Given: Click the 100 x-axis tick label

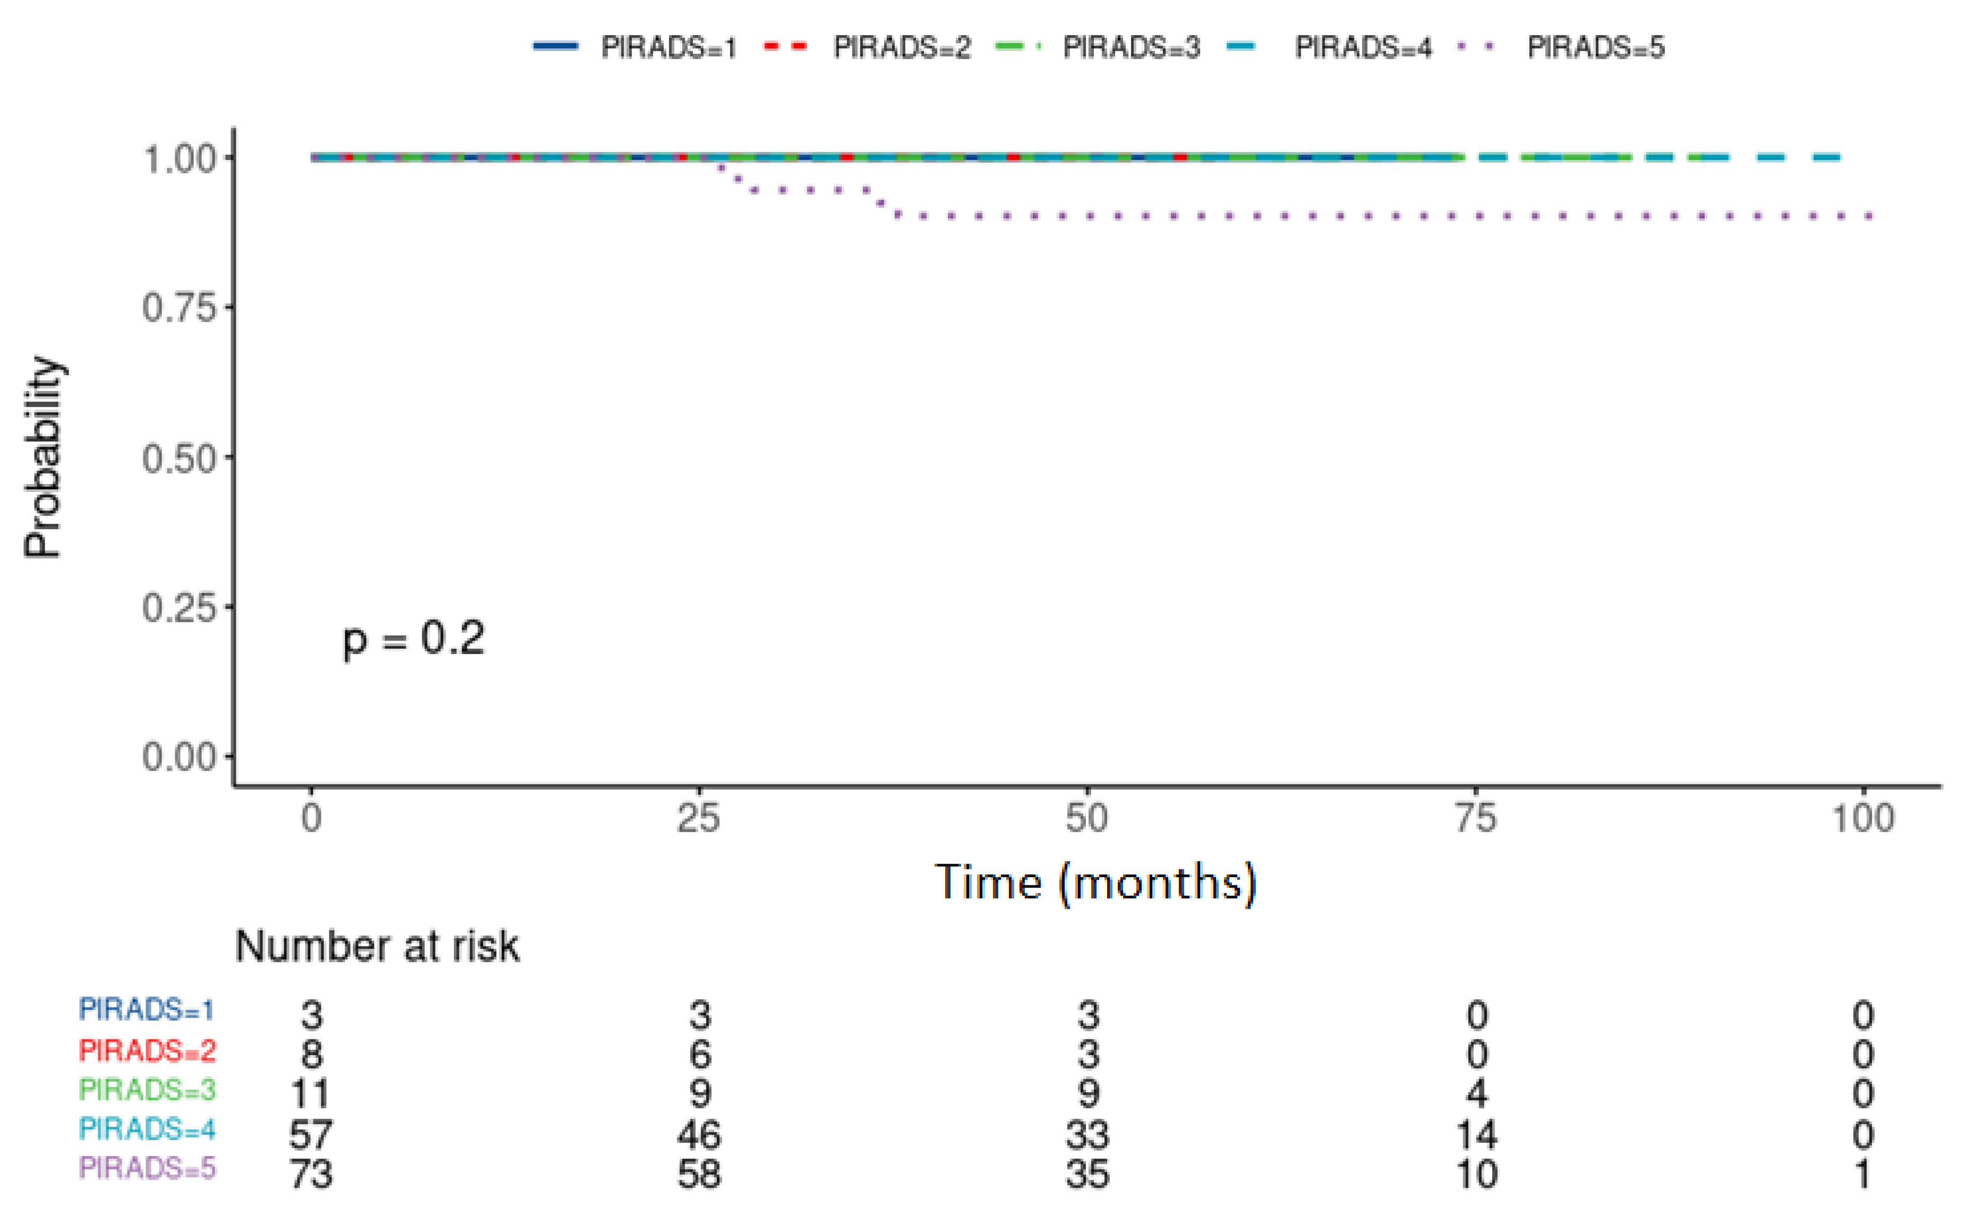Looking at the screenshot, I should [x=1862, y=819].
